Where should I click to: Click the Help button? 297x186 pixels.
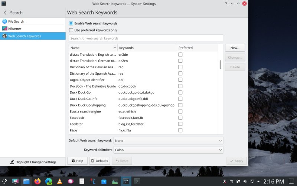coord(77,161)
